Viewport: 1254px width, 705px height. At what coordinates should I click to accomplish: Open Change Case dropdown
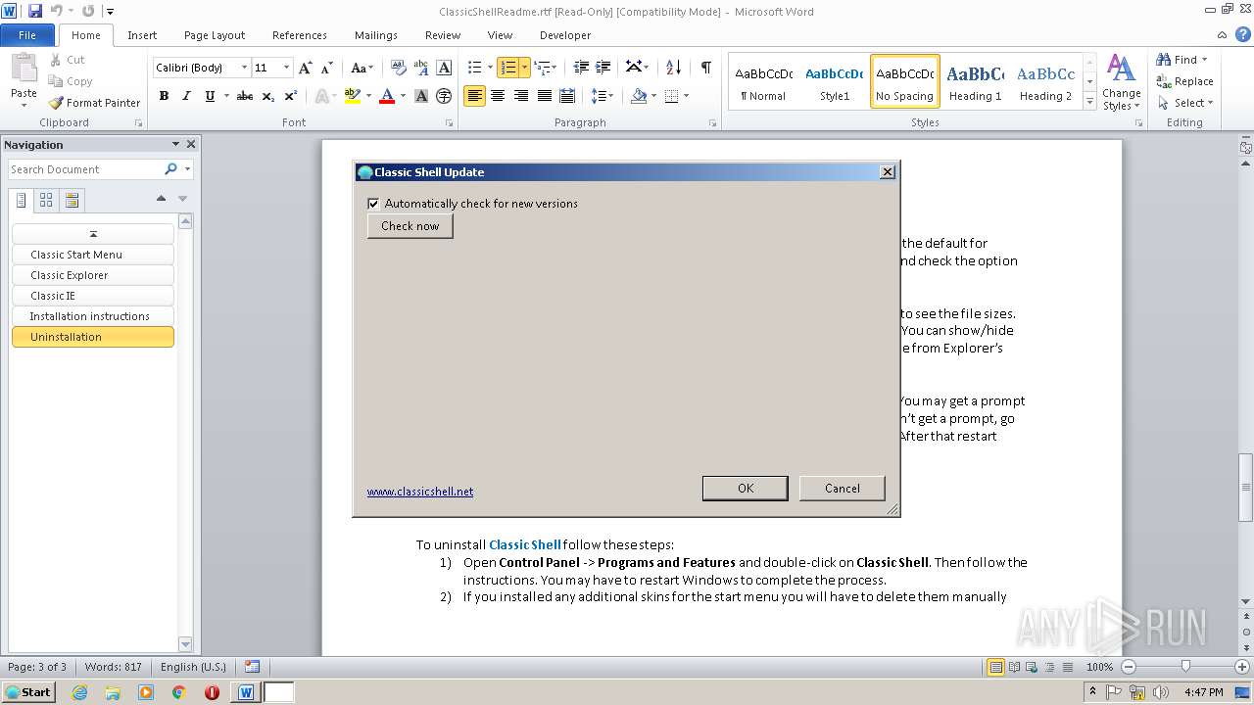point(362,68)
